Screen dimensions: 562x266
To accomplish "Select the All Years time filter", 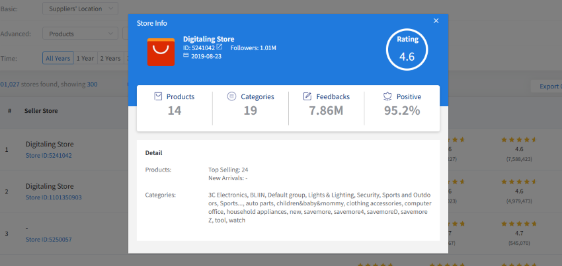I will click(x=58, y=58).
